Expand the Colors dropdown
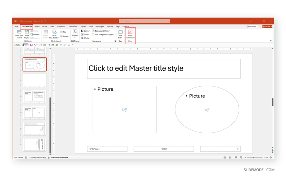 85,31
